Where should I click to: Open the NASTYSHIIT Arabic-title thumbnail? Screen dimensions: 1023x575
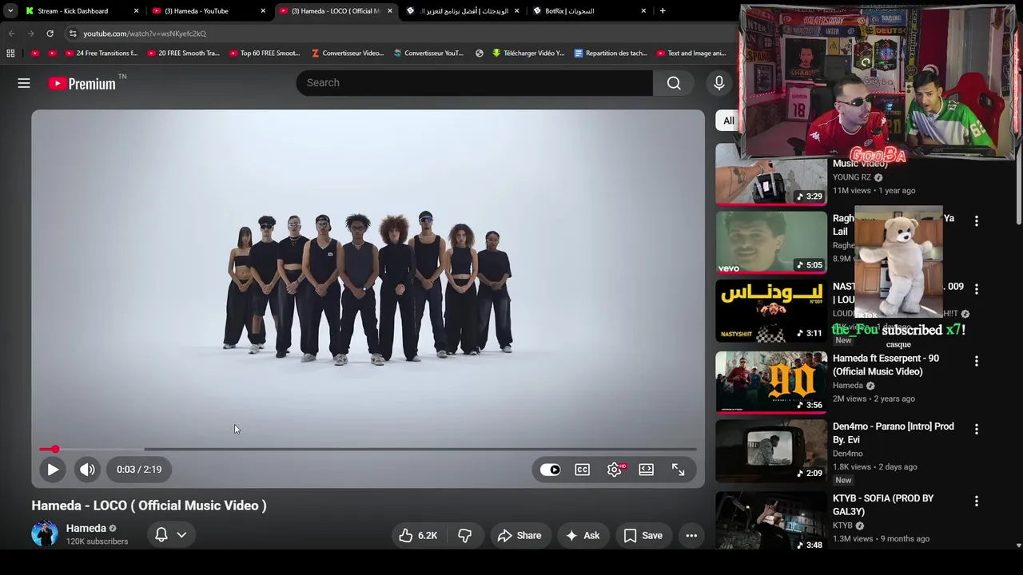coord(771,311)
